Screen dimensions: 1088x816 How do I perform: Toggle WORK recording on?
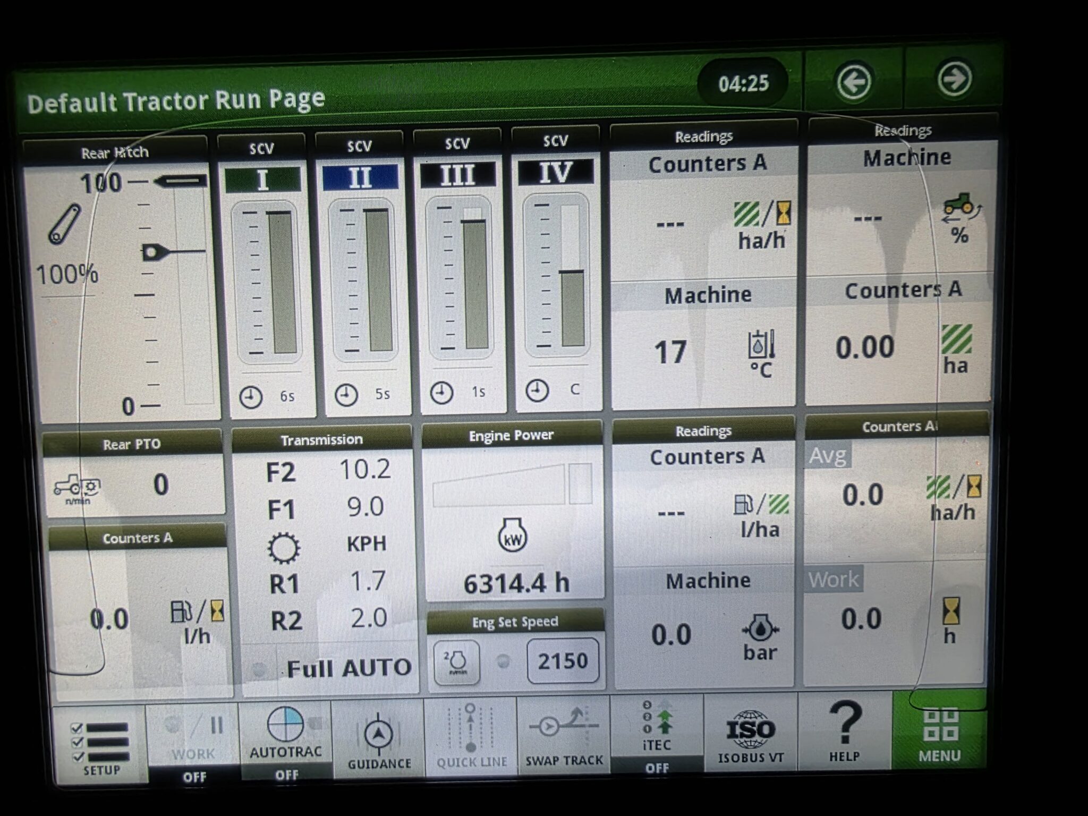coord(193,739)
